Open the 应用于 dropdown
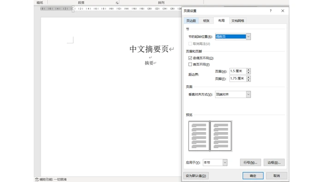323x182 pixels. click(225, 163)
